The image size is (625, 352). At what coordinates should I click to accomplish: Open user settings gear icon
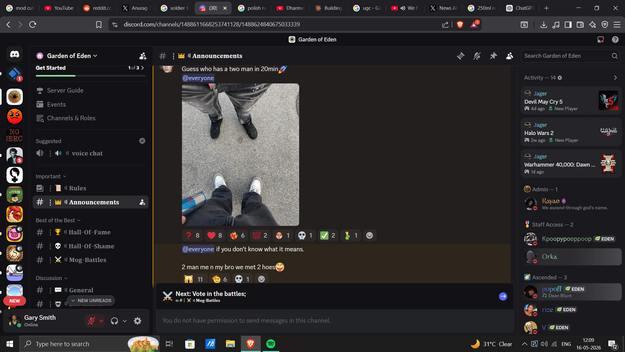click(x=138, y=321)
